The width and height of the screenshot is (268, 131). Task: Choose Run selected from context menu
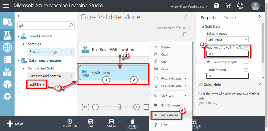[171, 115]
